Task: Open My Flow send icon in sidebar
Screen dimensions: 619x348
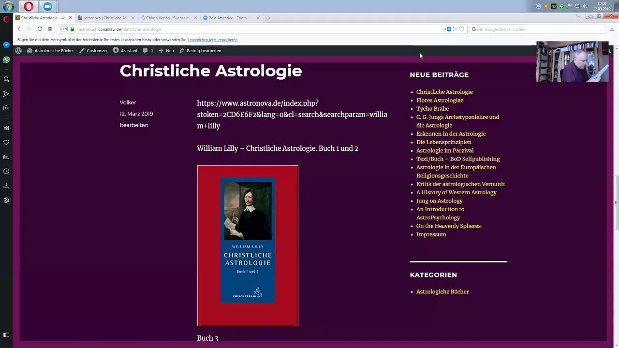Action: pyautogui.click(x=6, y=94)
